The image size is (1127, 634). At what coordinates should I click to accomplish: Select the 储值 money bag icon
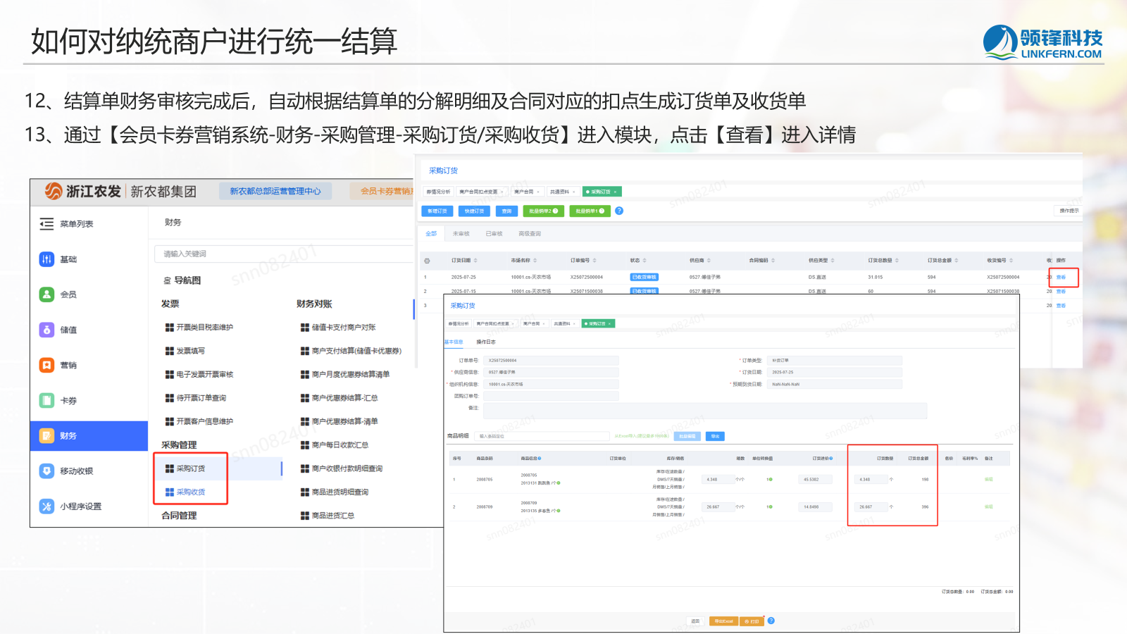point(46,330)
